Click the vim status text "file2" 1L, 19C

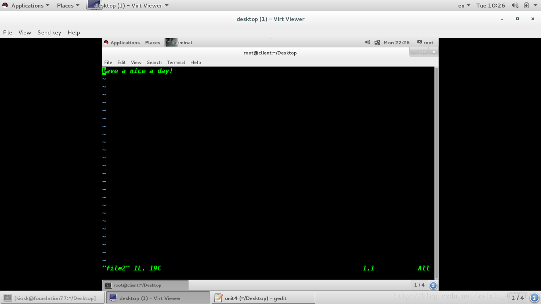pyautogui.click(x=131, y=268)
